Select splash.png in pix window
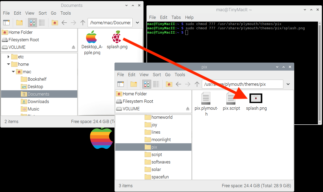Image resolution: width=323 pixels, height=192 pixels. 256,102
